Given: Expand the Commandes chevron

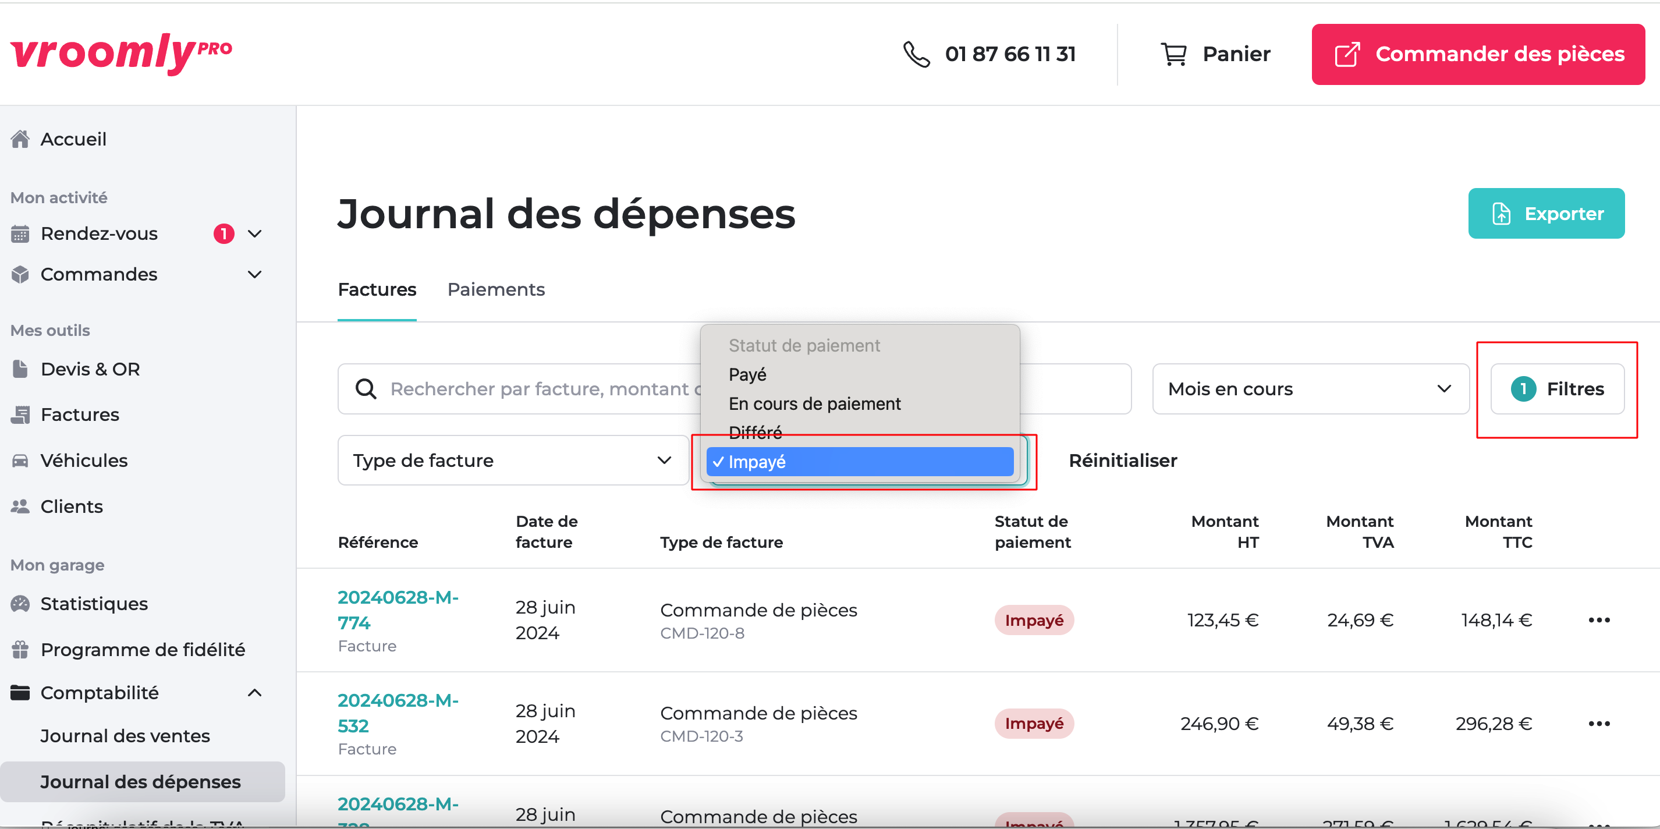Looking at the screenshot, I should coord(254,274).
